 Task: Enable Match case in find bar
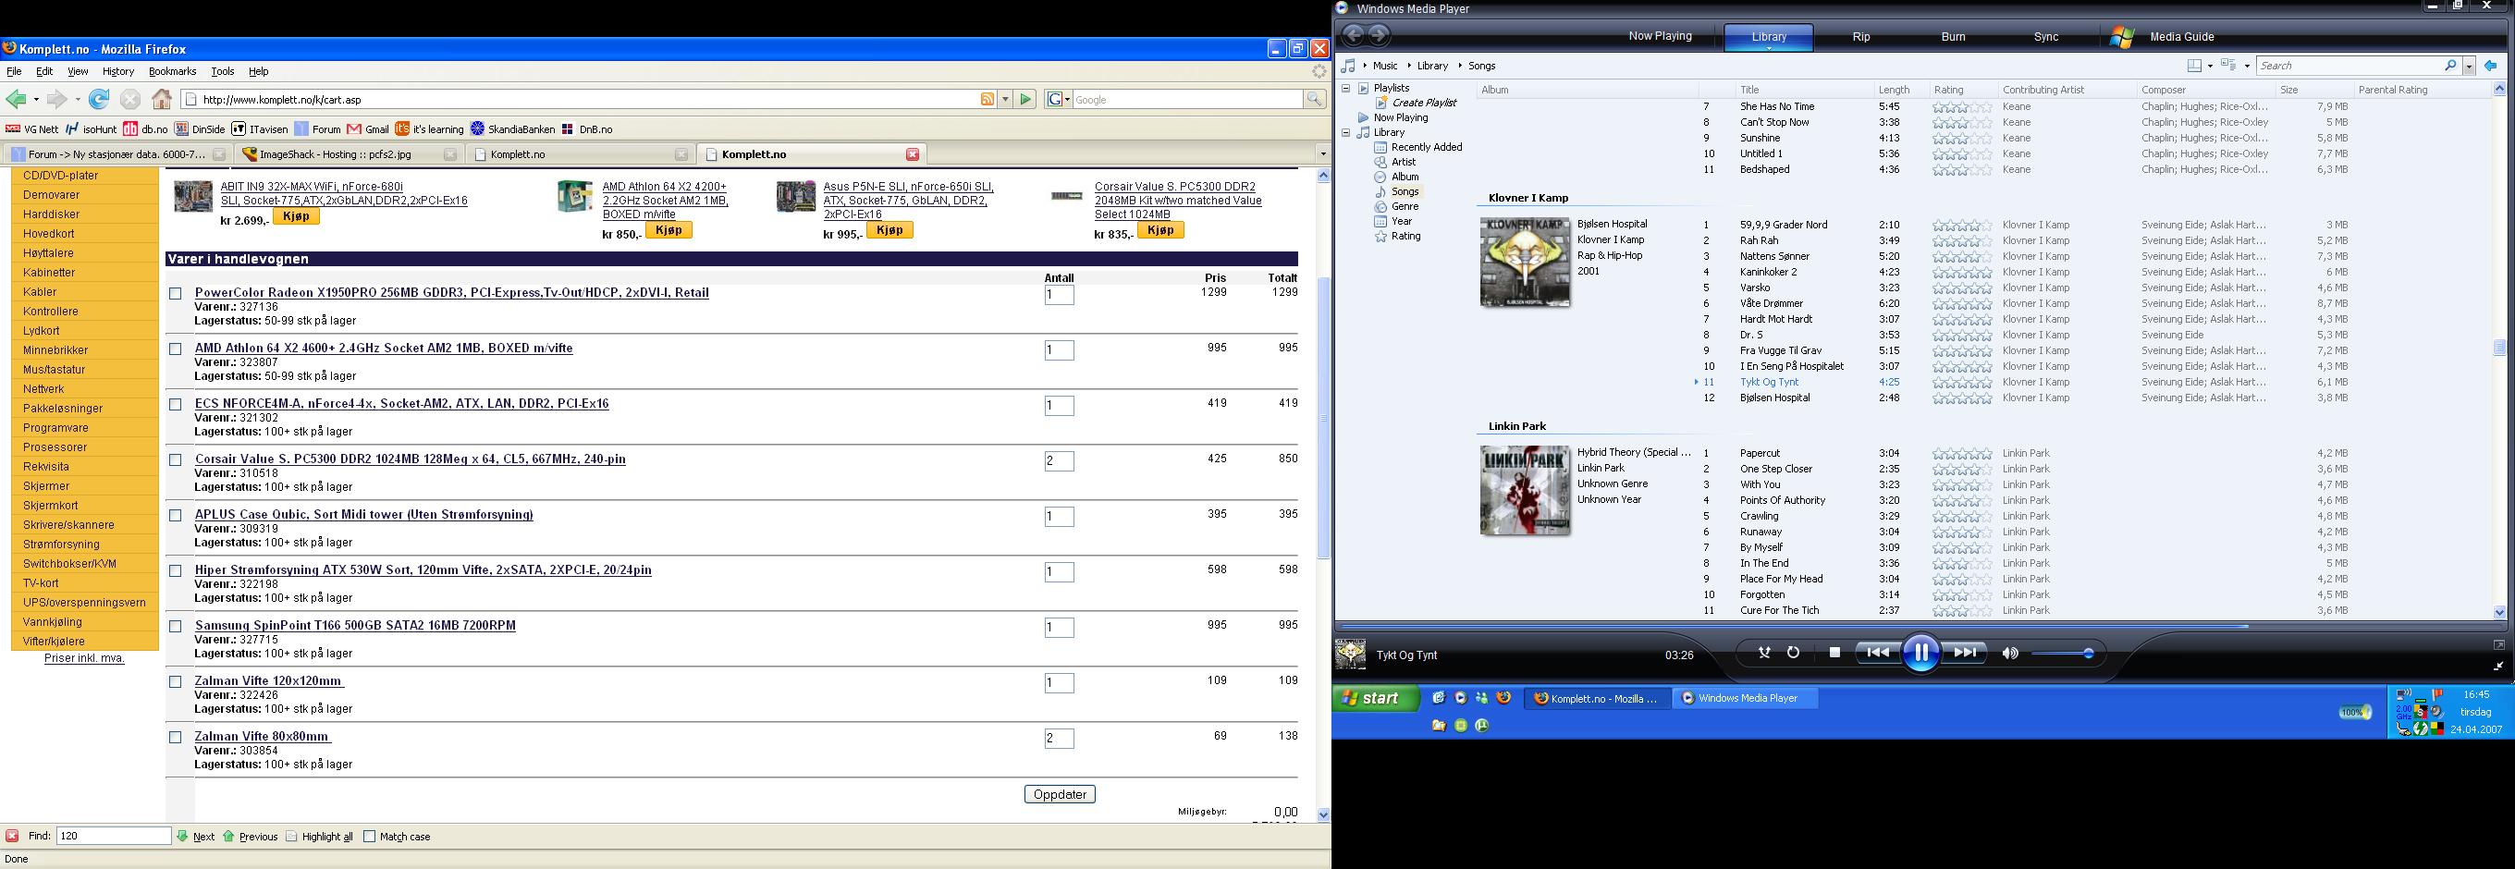[x=369, y=837]
